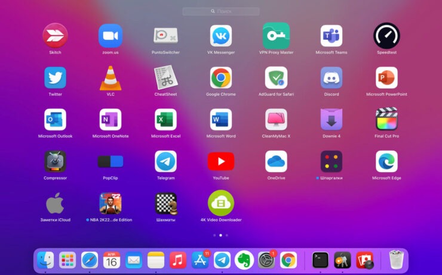Image resolution: width=442 pixels, height=275 pixels.
Task: Open PuntoSwitcher
Action: pos(165,35)
